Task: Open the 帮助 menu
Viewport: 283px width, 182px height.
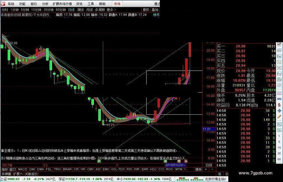Action: pos(102,4)
